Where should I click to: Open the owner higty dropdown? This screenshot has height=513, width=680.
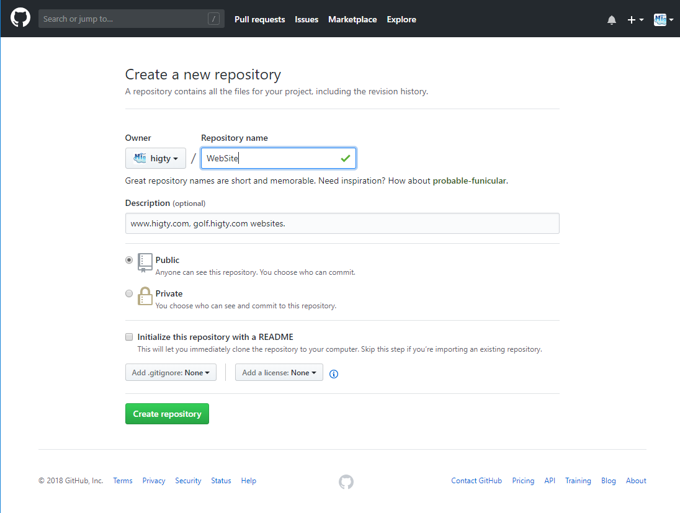156,158
